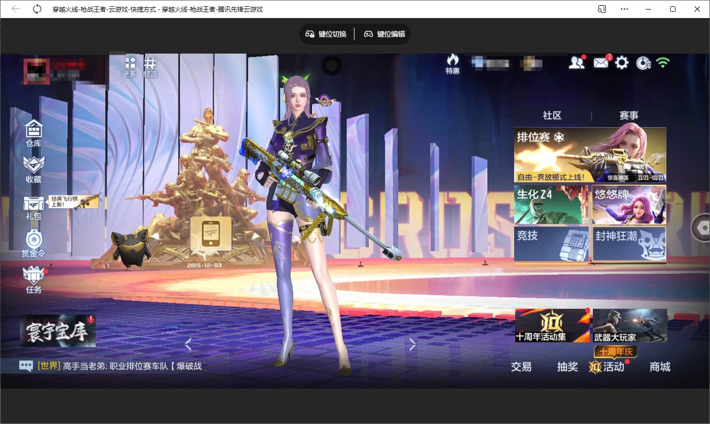710x424 pixels.
Task: Open the 十周年活动集 thumbnail
Action: pyautogui.click(x=553, y=325)
